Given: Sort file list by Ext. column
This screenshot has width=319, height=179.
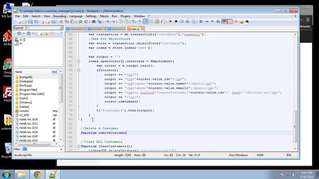Looking at the screenshot, I should click(55, 72).
